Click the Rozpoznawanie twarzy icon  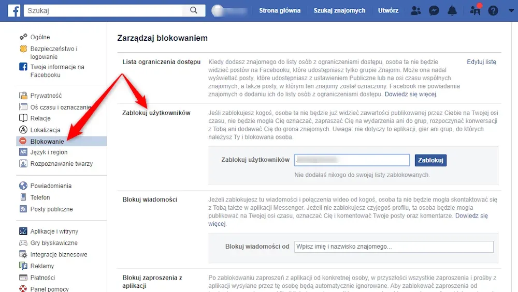pos(23,163)
